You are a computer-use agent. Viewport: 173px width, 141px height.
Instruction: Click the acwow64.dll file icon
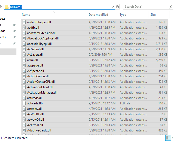click(x=24, y=120)
